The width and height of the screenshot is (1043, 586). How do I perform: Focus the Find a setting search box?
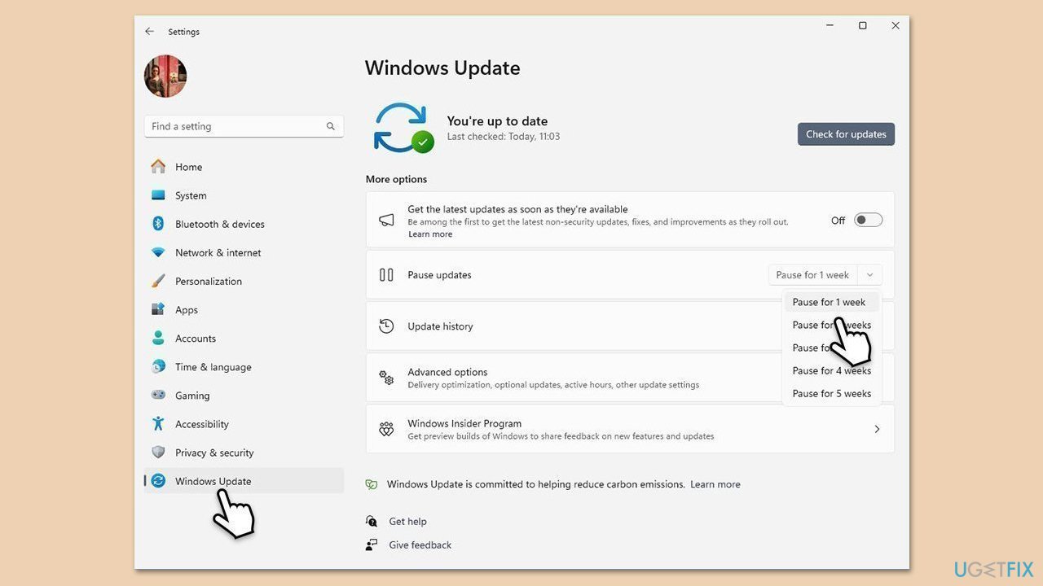pos(244,126)
